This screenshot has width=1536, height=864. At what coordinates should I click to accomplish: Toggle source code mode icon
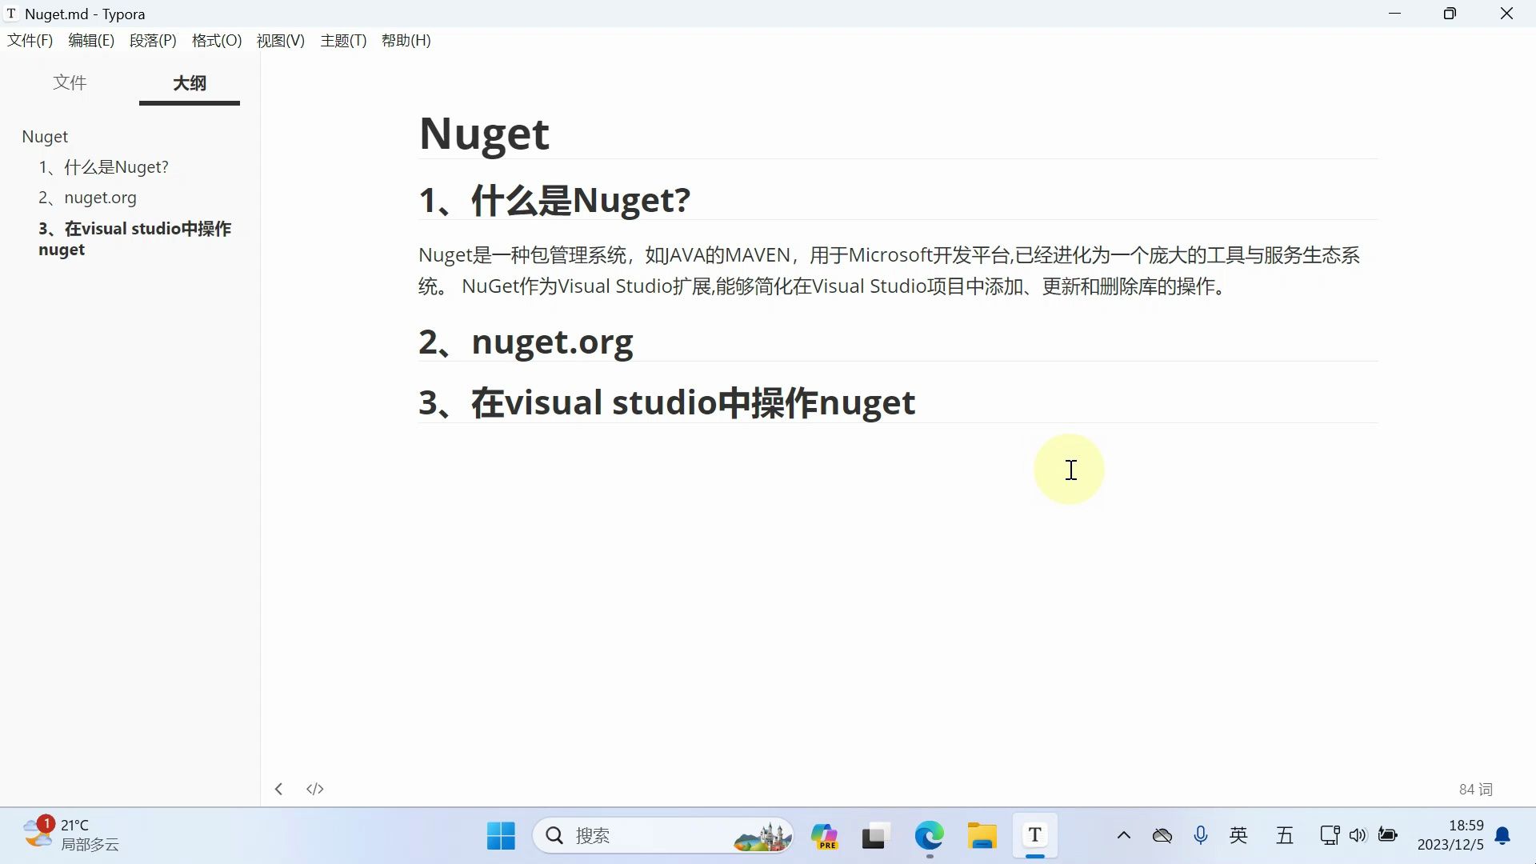(x=315, y=789)
